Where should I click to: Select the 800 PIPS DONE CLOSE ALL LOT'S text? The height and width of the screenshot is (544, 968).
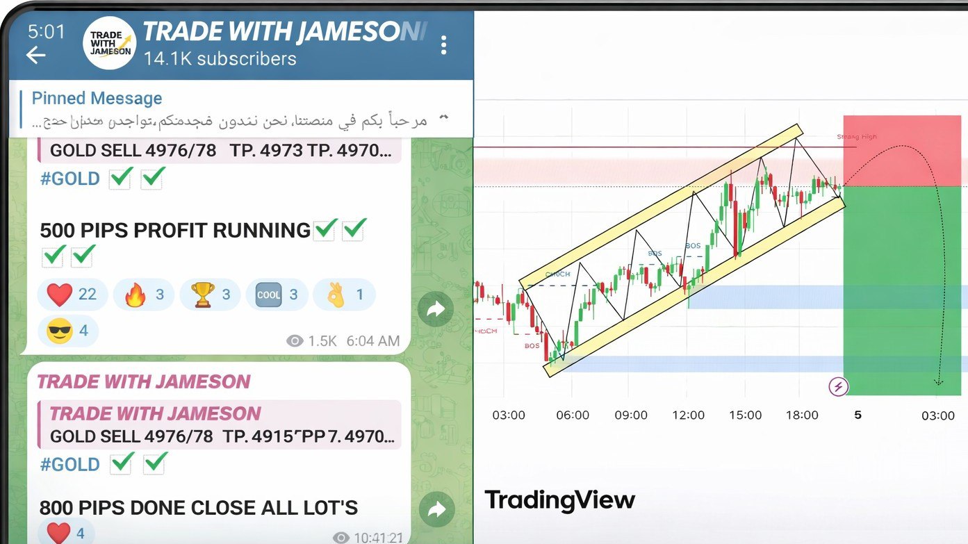[199, 507]
